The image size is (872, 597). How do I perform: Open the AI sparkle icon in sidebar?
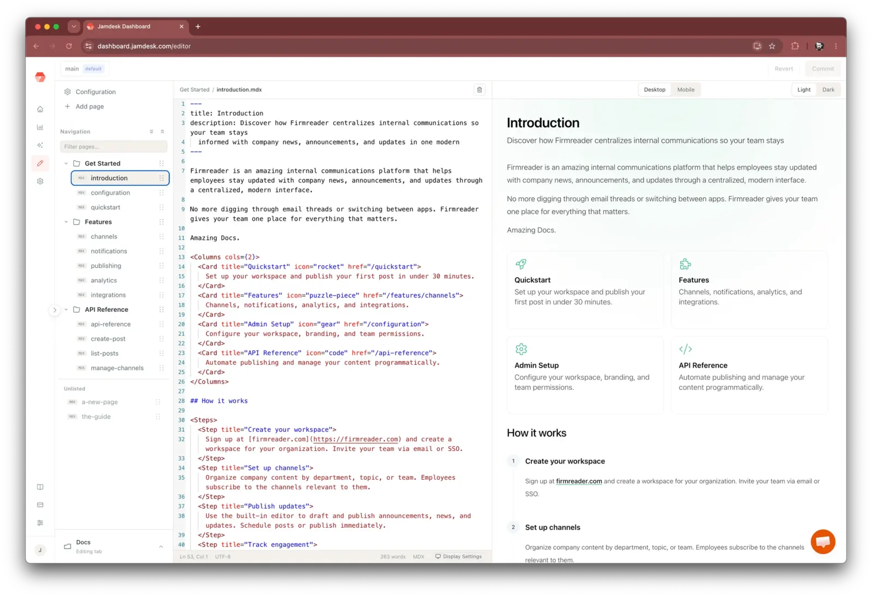click(x=40, y=145)
